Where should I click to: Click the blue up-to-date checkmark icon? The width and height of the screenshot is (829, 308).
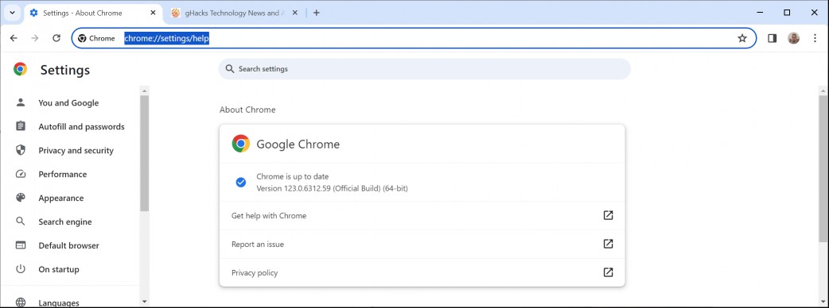tap(240, 183)
